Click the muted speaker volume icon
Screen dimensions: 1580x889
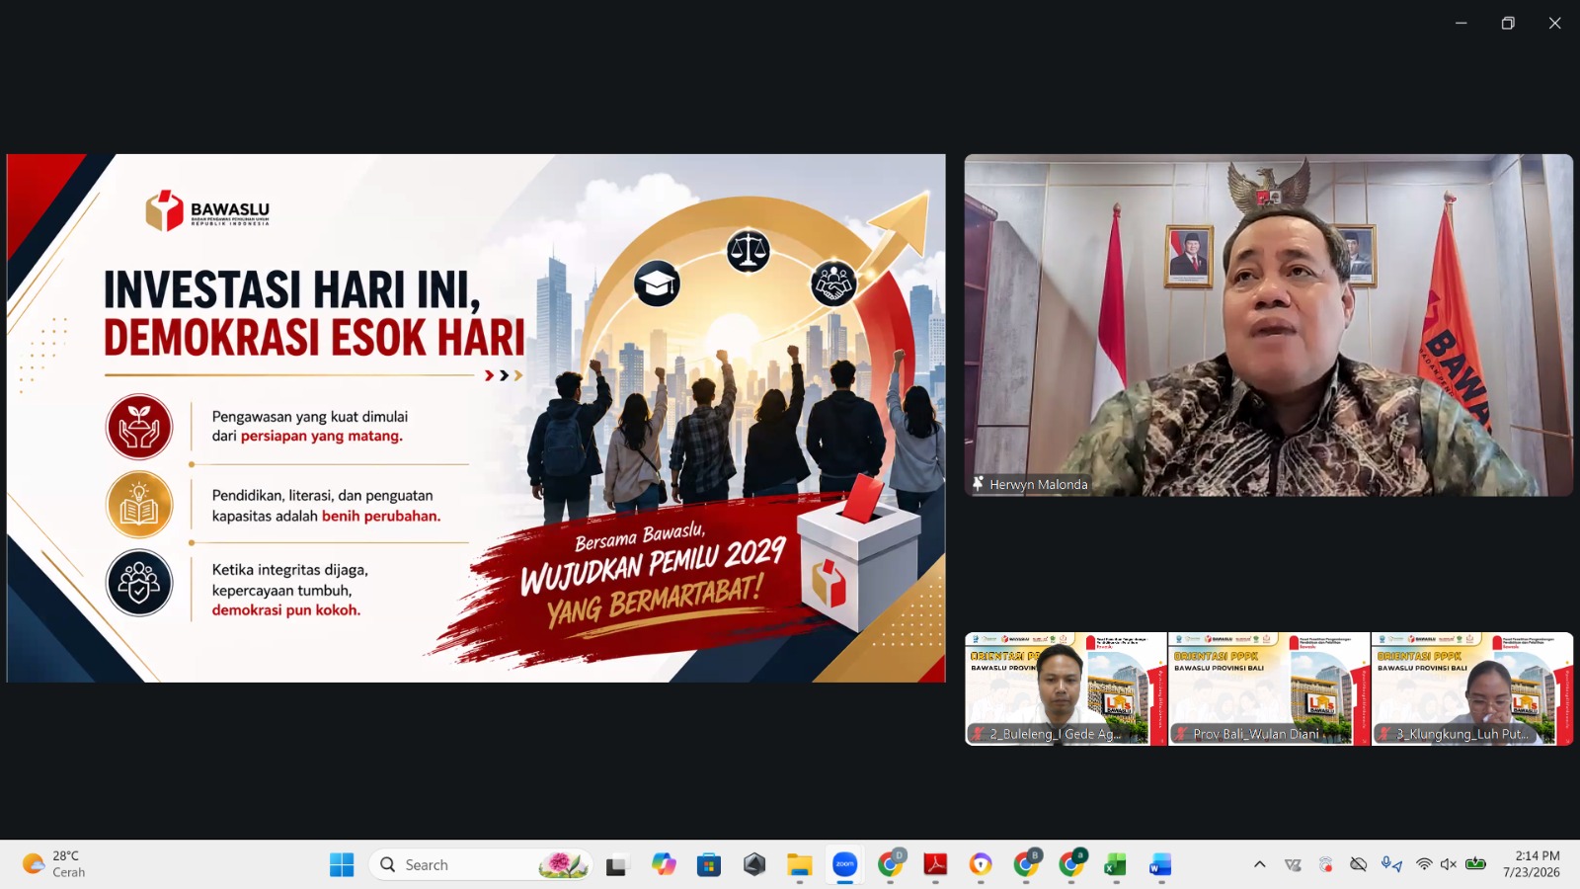(x=1449, y=864)
